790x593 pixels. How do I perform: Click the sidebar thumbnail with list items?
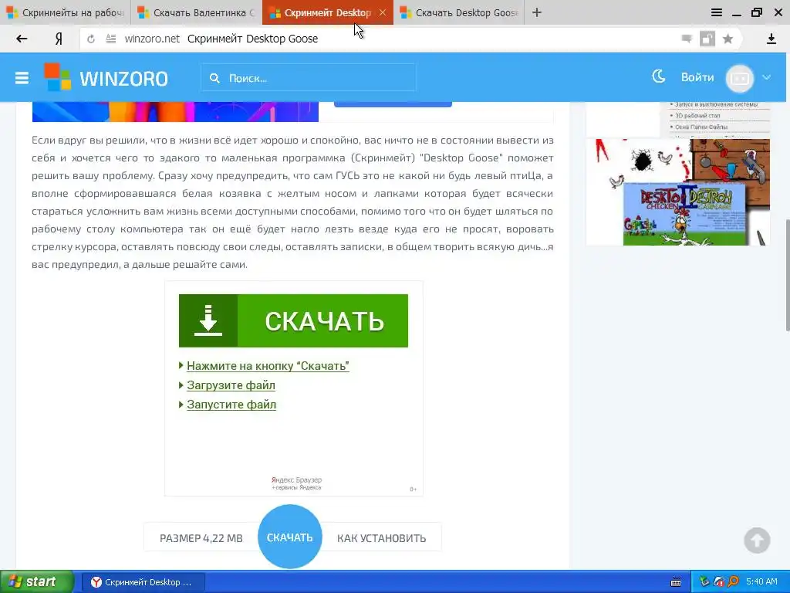(x=678, y=120)
